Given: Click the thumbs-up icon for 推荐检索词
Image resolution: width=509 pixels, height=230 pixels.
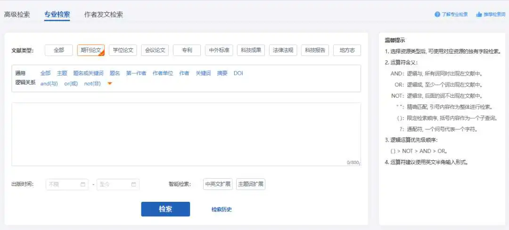Looking at the screenshot, I should click(x=479, y=15).
